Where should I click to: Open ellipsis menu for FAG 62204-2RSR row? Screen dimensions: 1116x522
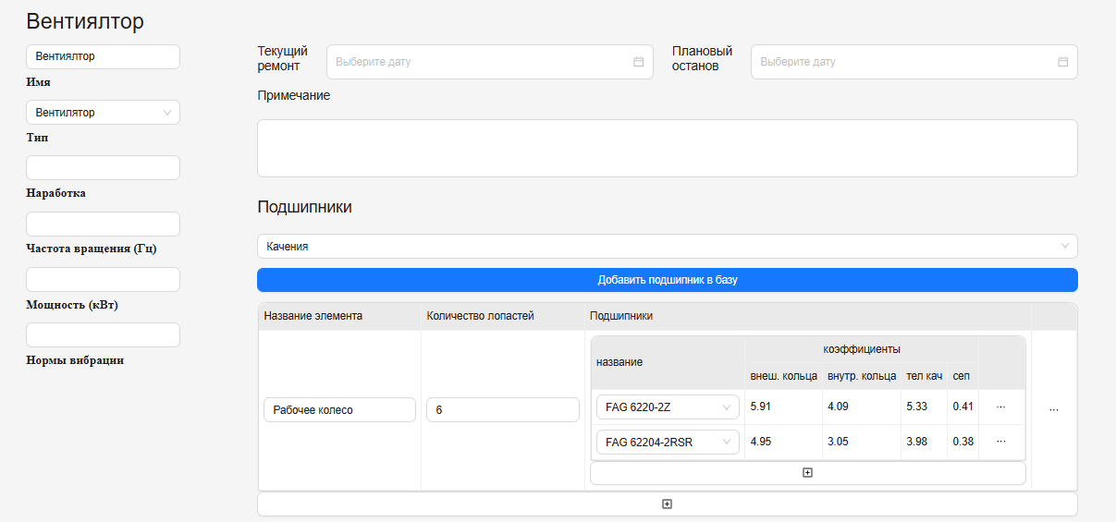point(1000,442)
